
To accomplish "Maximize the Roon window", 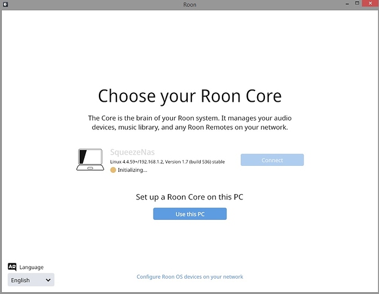I will point(357,4).
